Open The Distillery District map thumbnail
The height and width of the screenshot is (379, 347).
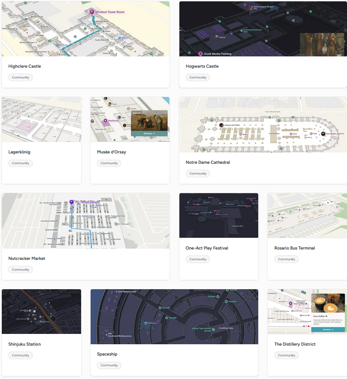point(307,312)
